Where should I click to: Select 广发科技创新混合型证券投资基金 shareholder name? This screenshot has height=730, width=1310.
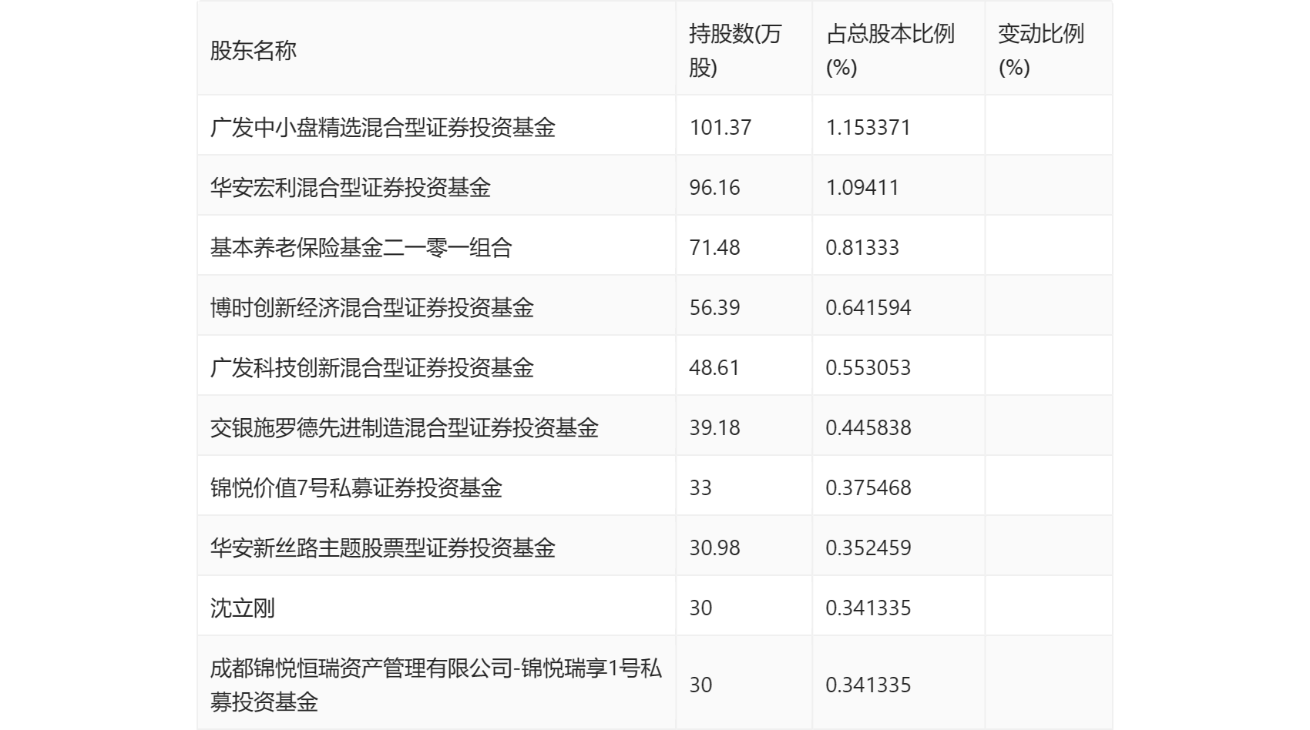point(372,367)
